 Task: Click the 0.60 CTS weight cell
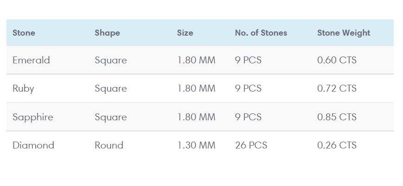(337, 60)
